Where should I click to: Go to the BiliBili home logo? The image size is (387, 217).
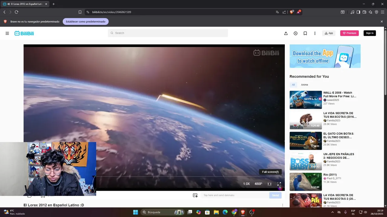click(x=24, y=33)
